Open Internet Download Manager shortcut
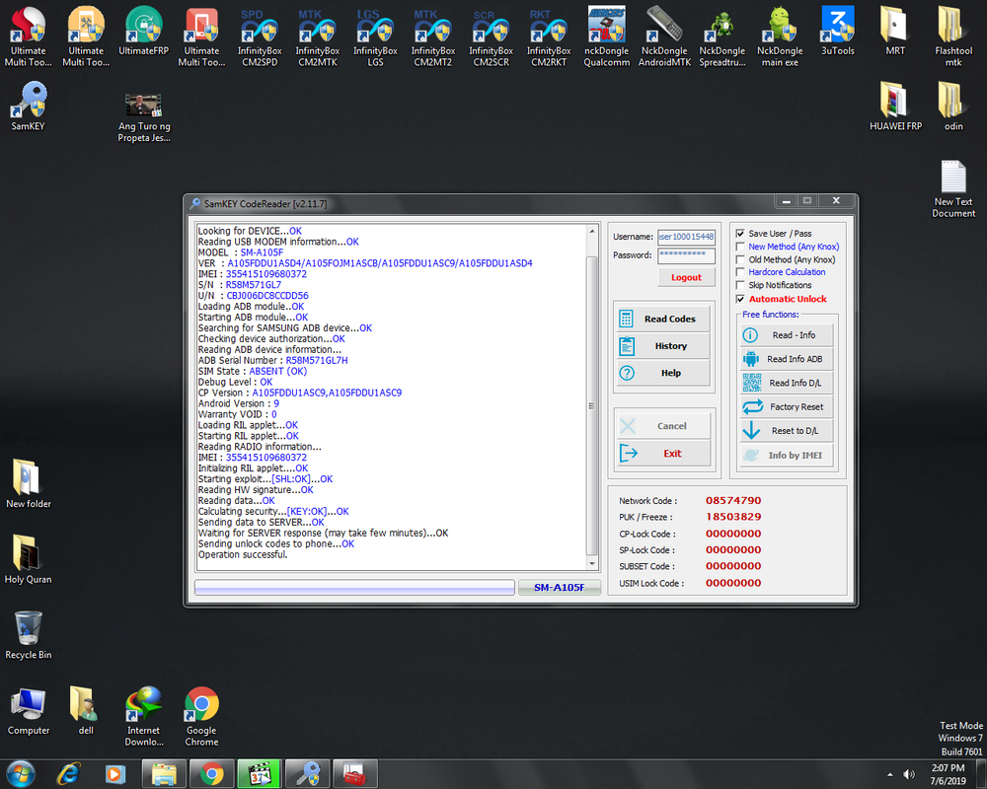The width and height of the screenshot is (987, 789). (143, 716)
